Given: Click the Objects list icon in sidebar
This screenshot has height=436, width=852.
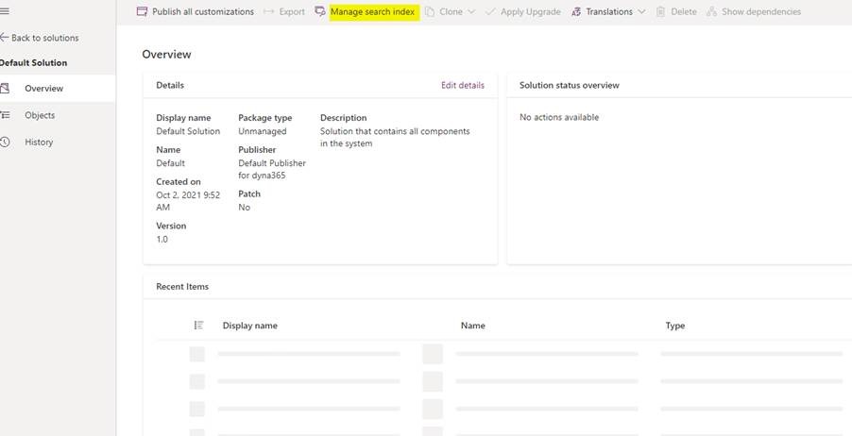Looking at the screenshot, I should point(5,115).
